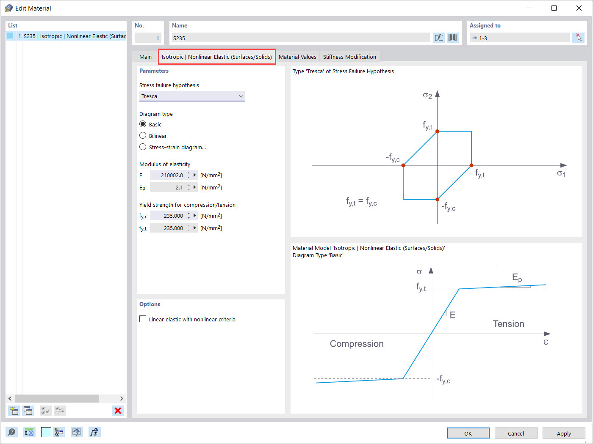Open the Stiffness Modification tab
The image size is (593, 444).
[x=349, y=56]
